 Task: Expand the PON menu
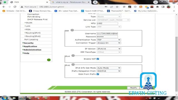click(x=28, y=29)
